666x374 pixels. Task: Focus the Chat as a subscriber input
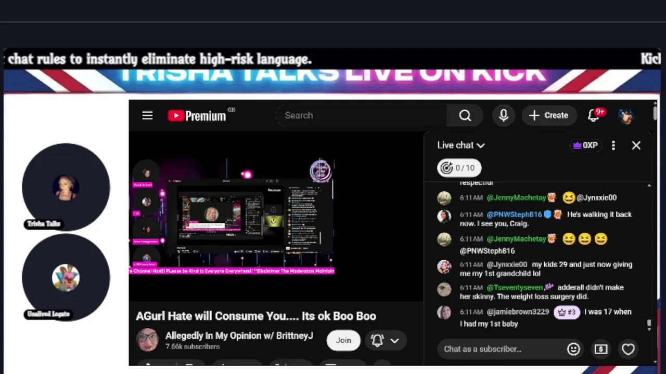[x=501, y=349]
